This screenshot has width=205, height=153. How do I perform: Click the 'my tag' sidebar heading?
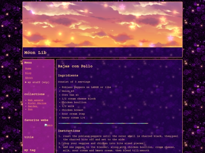click(x=30, y=150)
